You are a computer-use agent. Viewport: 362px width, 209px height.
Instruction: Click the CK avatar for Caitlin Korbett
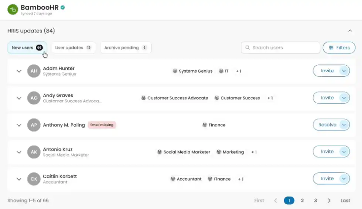click(x=34, y=179)
